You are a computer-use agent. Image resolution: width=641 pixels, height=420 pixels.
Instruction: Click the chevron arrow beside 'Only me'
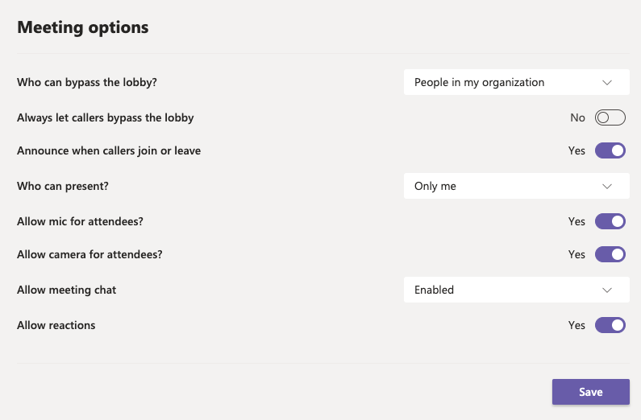tap(607, 186)
